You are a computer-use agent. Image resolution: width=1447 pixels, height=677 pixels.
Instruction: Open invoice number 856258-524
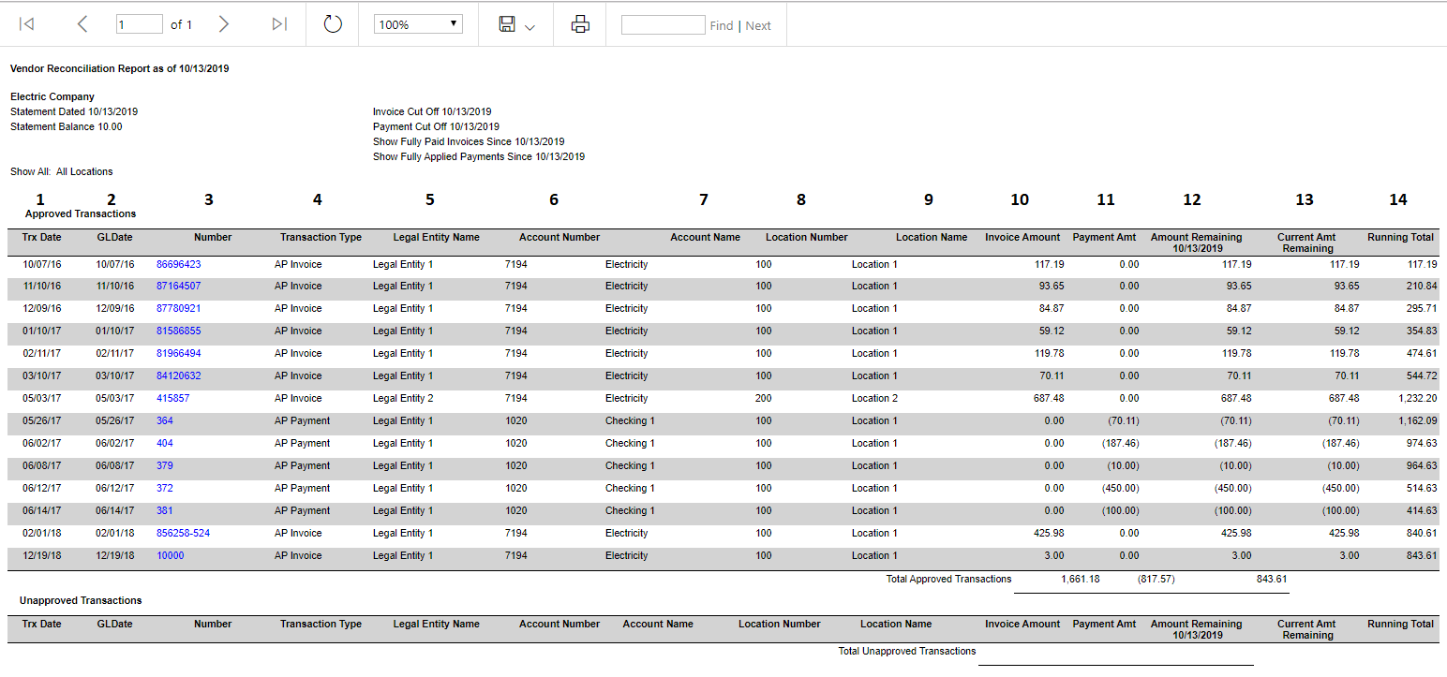tap(183, 534)
